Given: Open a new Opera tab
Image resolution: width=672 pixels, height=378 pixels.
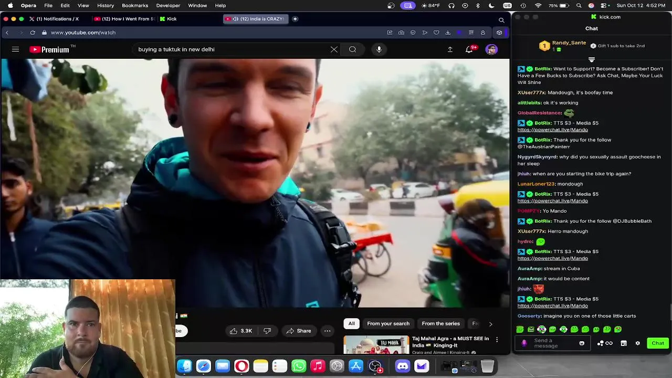Looking at the screenshot, I should coord(295,19).
